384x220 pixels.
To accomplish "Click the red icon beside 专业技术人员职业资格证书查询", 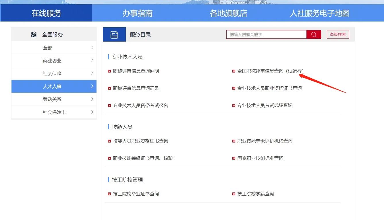I will pyautogui.click(x=234, y=88).
